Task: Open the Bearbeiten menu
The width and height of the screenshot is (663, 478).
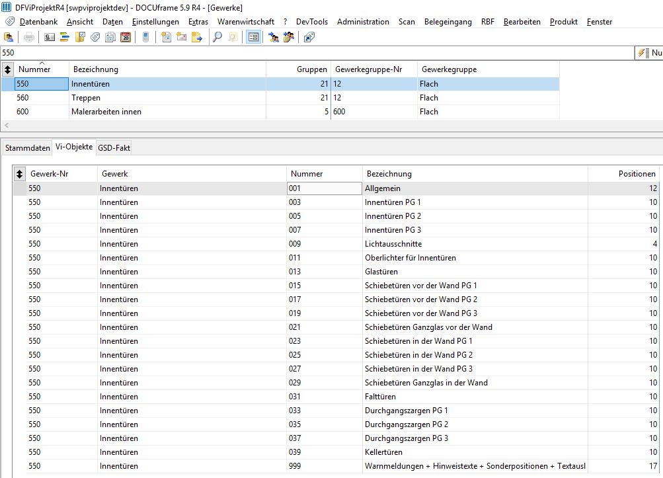Action: (x=522, y=22)
